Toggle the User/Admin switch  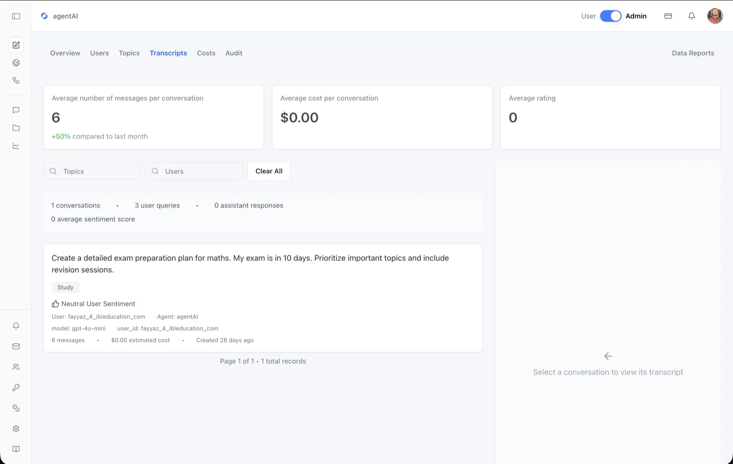point(611,16)
